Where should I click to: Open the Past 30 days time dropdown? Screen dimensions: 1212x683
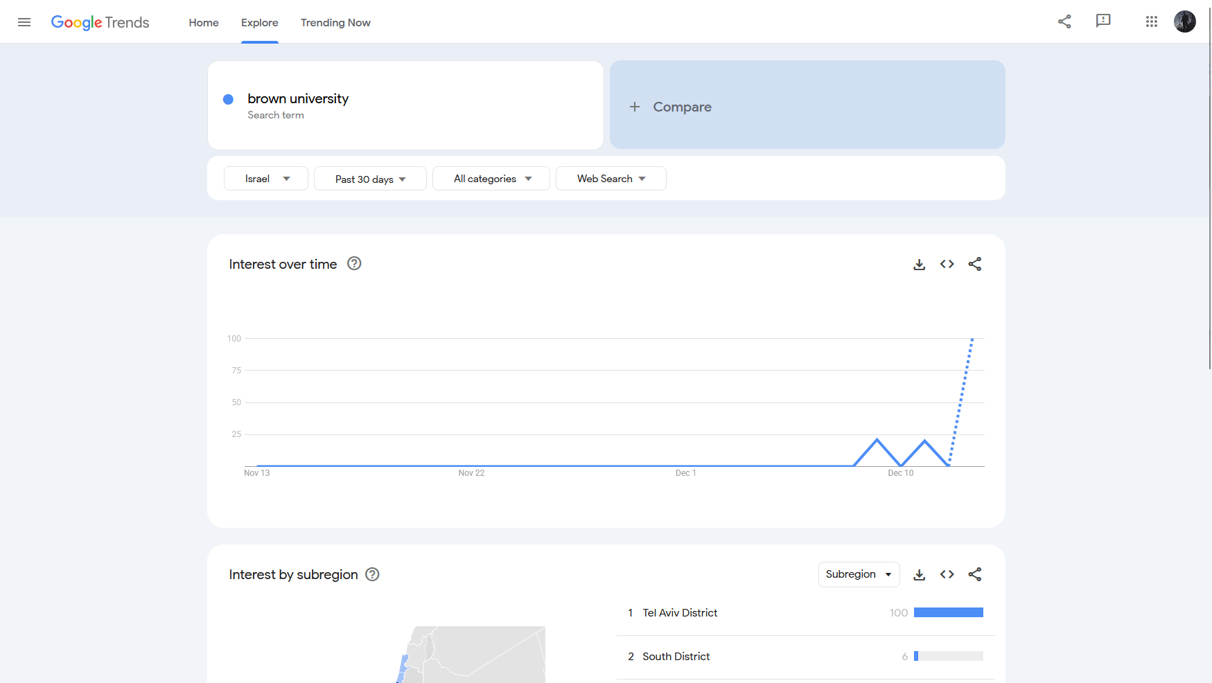(x=370, y=179)
